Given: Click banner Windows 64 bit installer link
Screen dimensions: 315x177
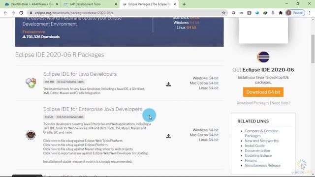Looking at the screenshot, I should [x=194, y=23].
